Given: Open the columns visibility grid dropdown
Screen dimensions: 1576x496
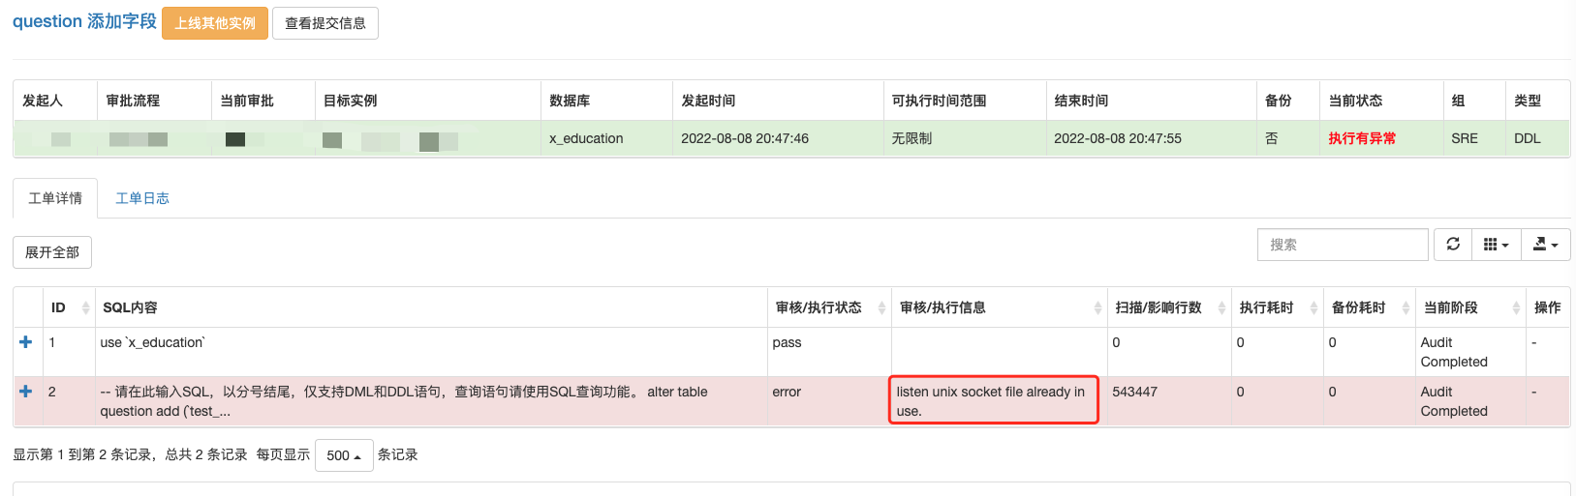Looking at the screenshot, I should click(1497, 245).
